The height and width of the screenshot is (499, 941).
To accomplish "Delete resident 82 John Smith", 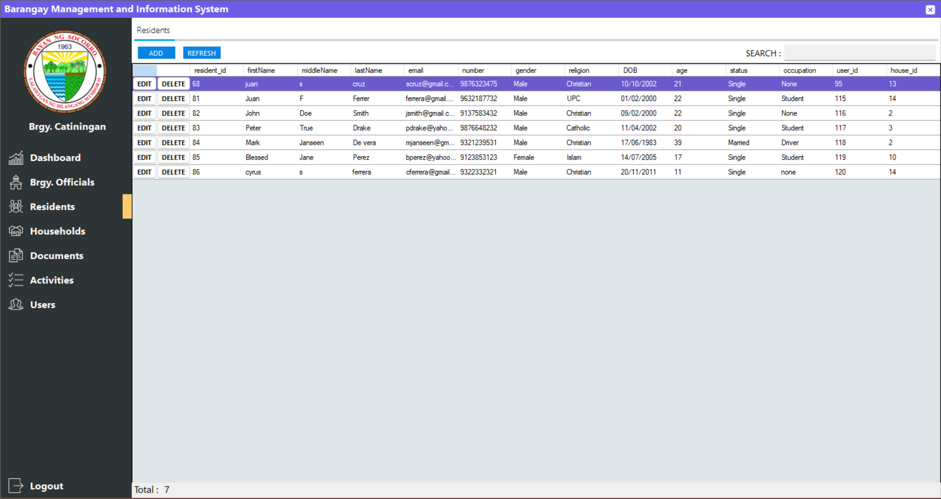I will click(173, 113).
